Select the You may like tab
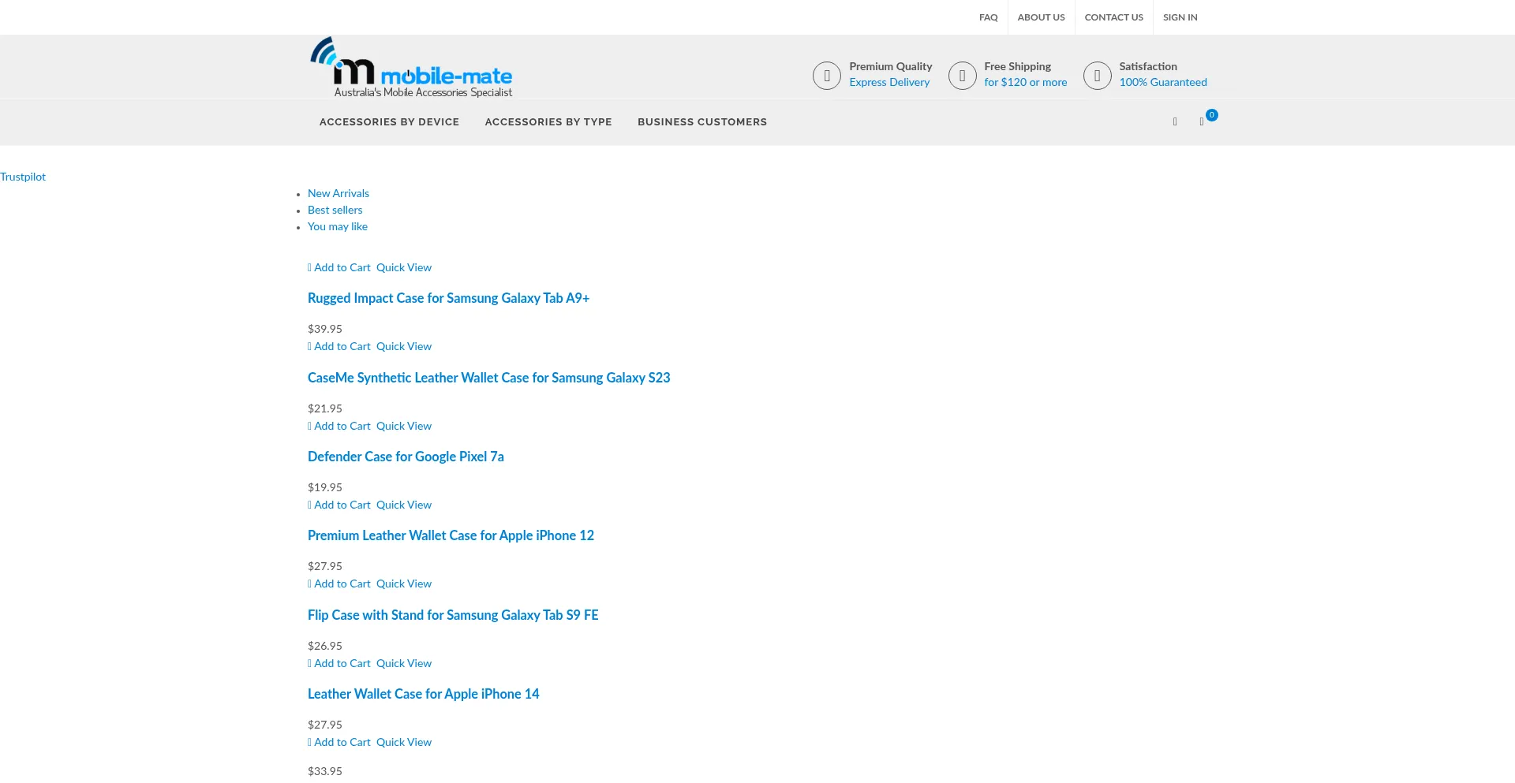The height and width of the screenshot is (783, 1515). (x=338, y=226)
